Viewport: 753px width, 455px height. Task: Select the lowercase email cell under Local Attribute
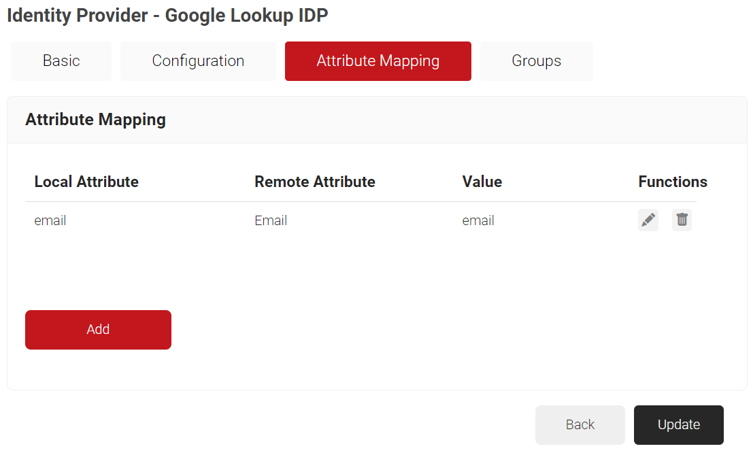(50, 220)
